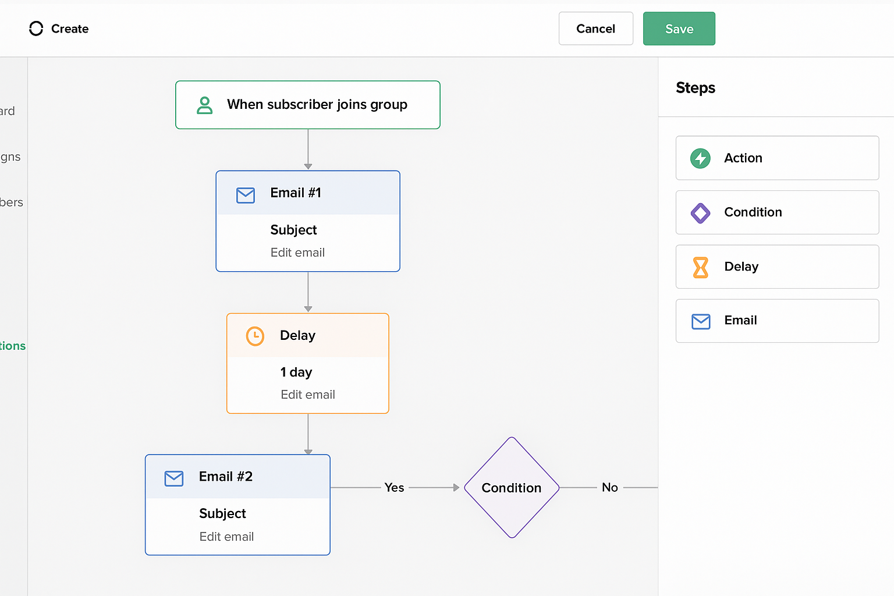Click the envelope icon on Email #2

coord(174,478)
